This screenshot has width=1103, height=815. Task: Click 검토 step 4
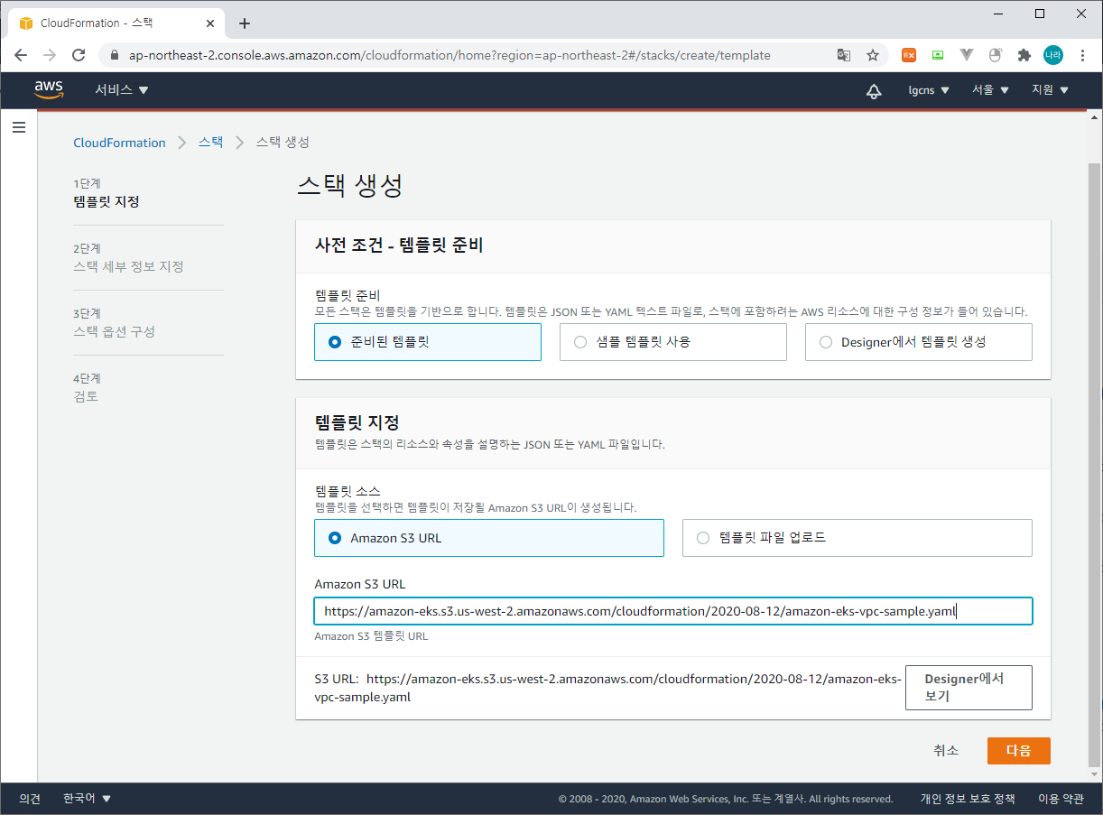[86, 397]
